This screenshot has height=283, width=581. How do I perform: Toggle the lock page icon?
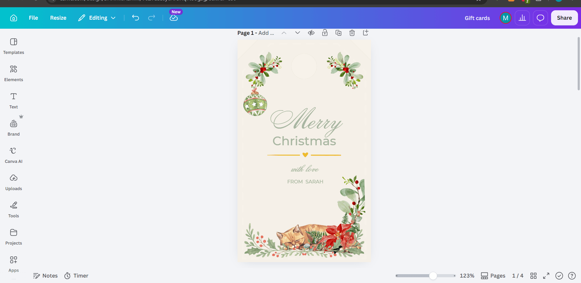(x=325, y=33)
